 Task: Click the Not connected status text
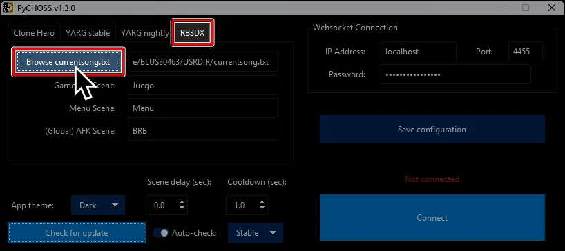click(x=432, y=179)
